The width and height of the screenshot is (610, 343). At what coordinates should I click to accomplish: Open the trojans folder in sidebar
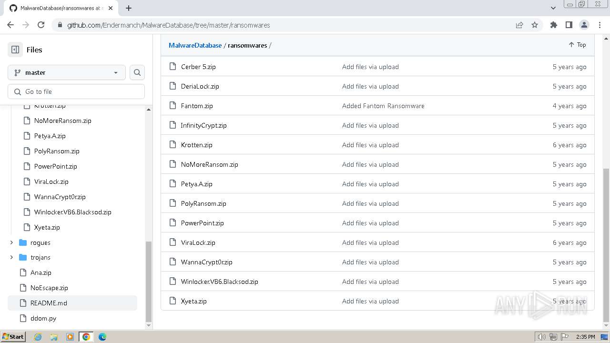click(41, 257)
